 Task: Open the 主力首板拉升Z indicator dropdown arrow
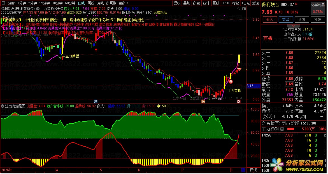coord(38,9)
